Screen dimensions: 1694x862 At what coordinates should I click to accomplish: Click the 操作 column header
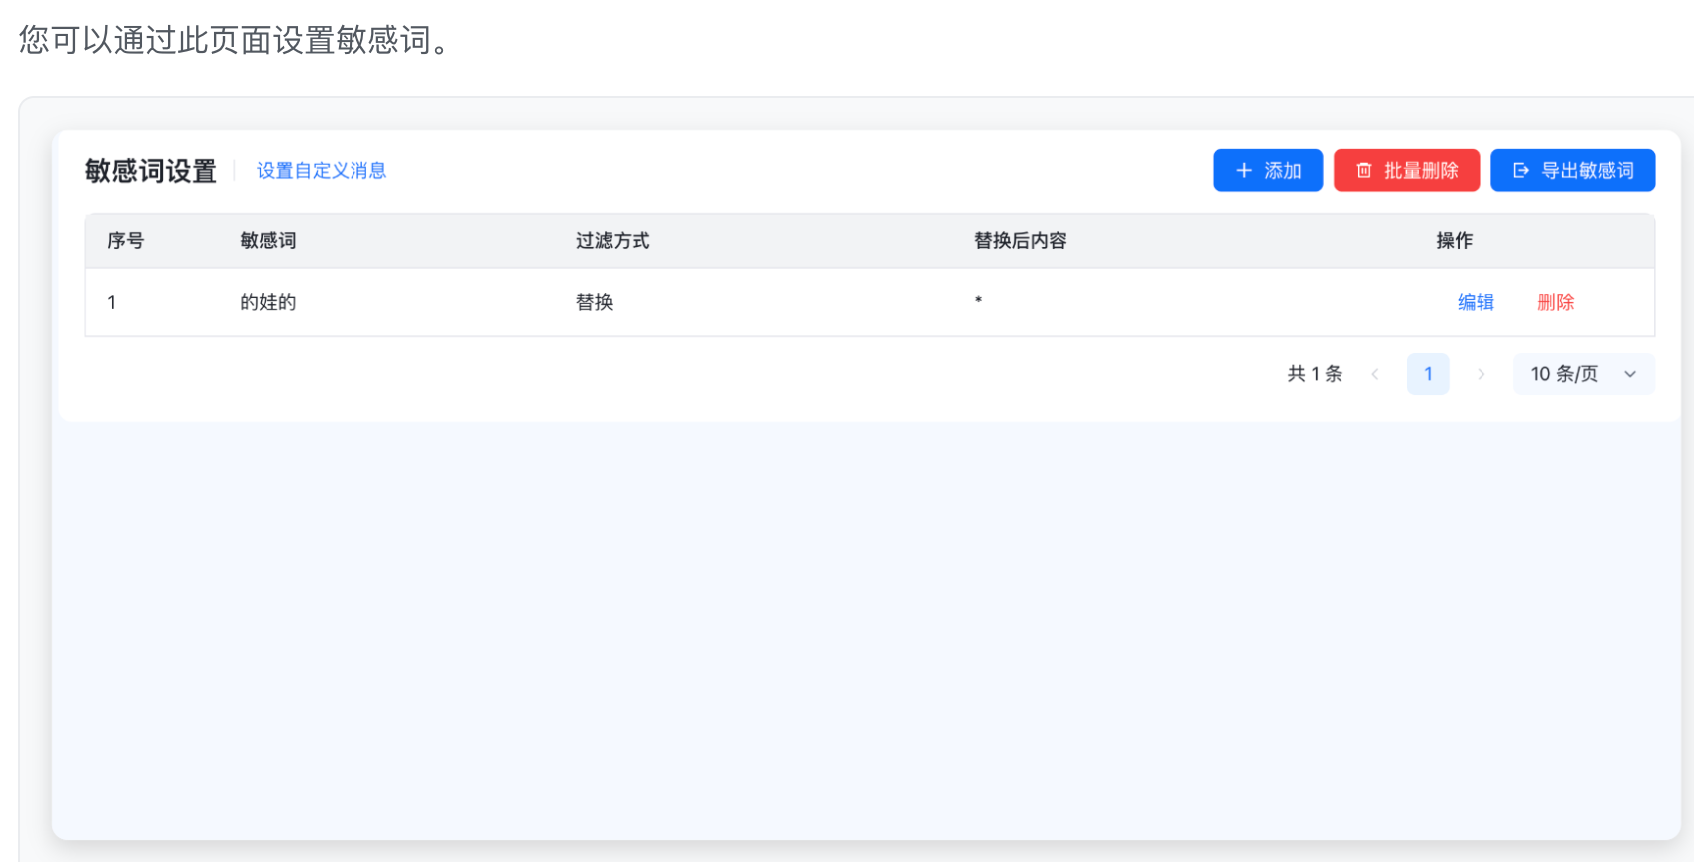1454,241
